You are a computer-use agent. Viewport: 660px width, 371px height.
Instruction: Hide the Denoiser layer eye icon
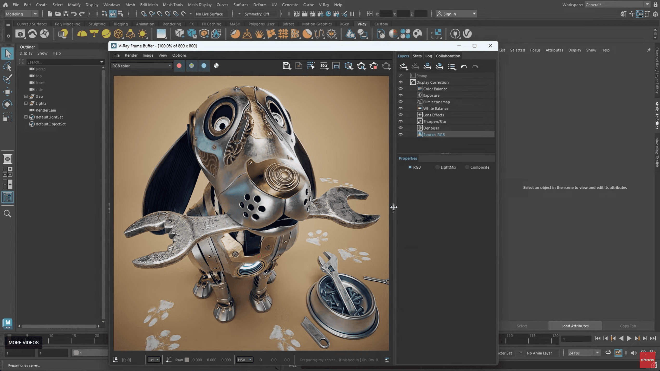(x=400, y=128)
